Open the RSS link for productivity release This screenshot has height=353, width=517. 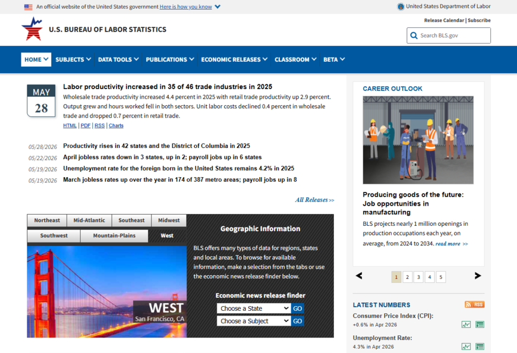pos(100,125)
